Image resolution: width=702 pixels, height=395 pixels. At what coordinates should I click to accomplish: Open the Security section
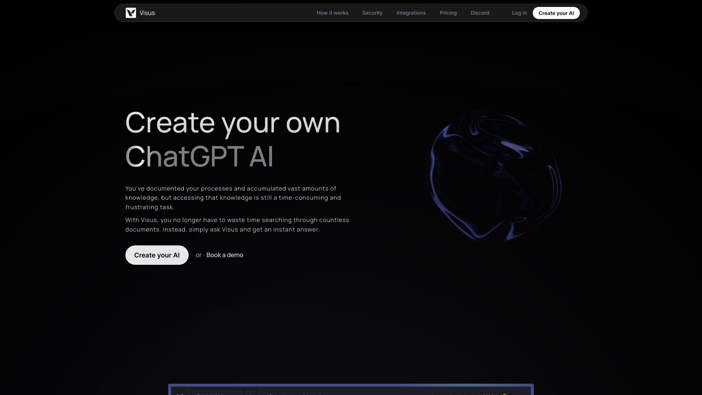[x=372, y=13]
